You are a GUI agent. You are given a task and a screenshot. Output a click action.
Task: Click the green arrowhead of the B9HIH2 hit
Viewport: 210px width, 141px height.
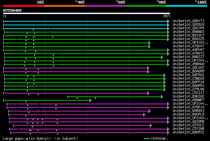click(162, 97)
